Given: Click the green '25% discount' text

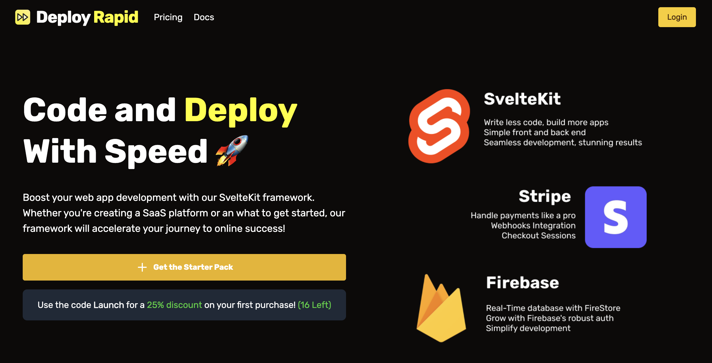Looking at the screenshot, I should [174, 305].
